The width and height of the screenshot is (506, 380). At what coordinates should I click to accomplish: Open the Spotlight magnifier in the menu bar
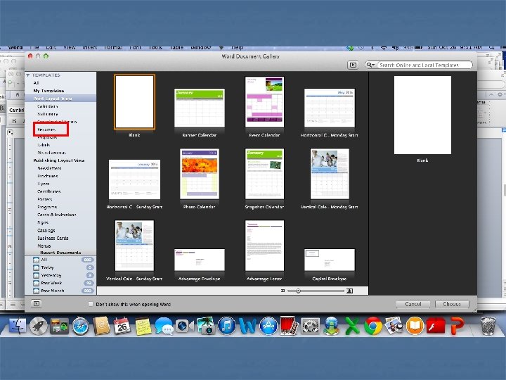click(x=491, y=48)
